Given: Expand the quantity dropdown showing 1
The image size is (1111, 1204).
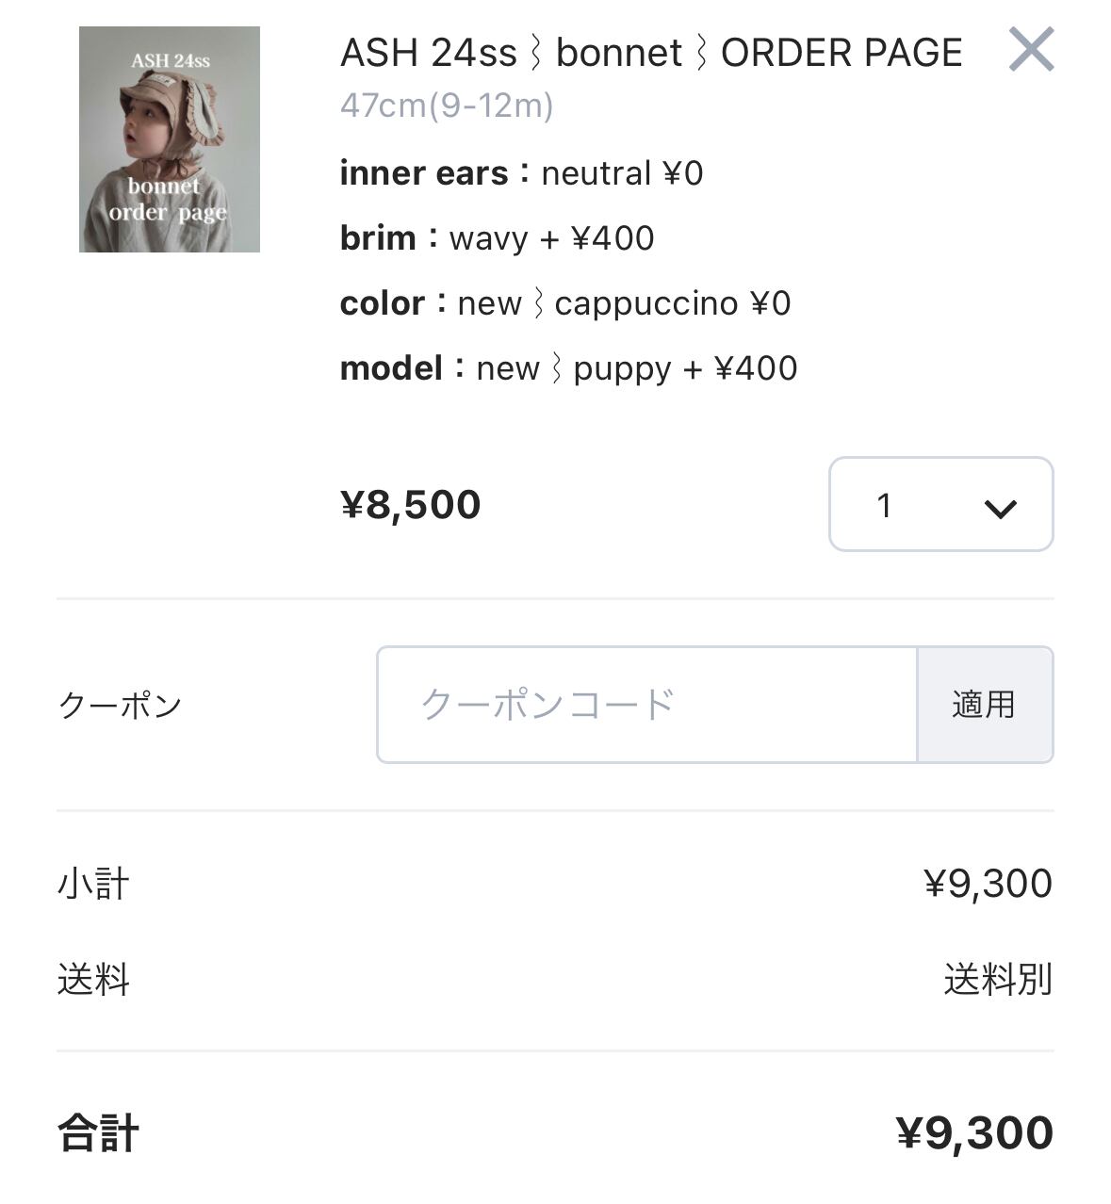Looking at the screenshot, I should pyautogui.click(x=940, y=504).
